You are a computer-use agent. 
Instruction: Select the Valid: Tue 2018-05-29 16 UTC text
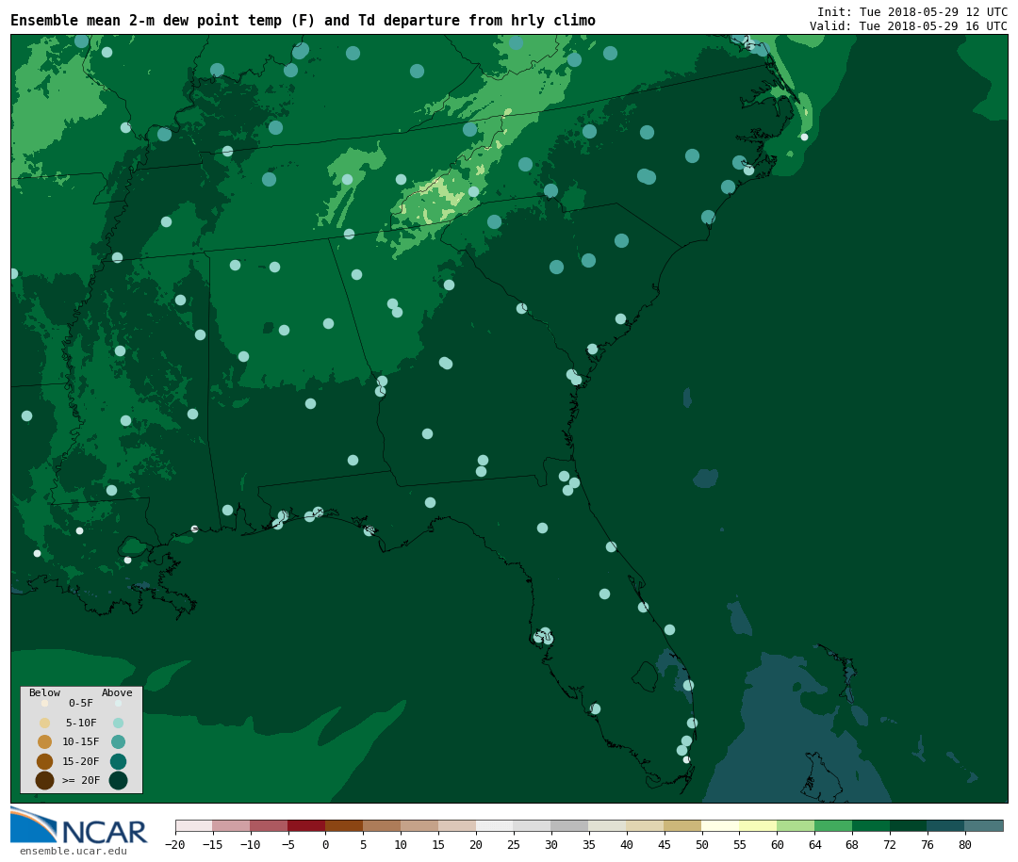[x=909, y=26]
